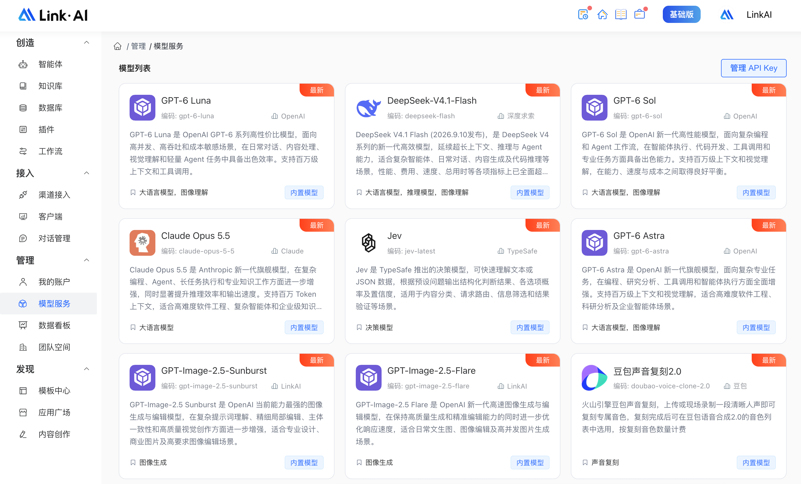The image size is (801, 484).
Task: Click the home icon in top header
Action: 602,15
